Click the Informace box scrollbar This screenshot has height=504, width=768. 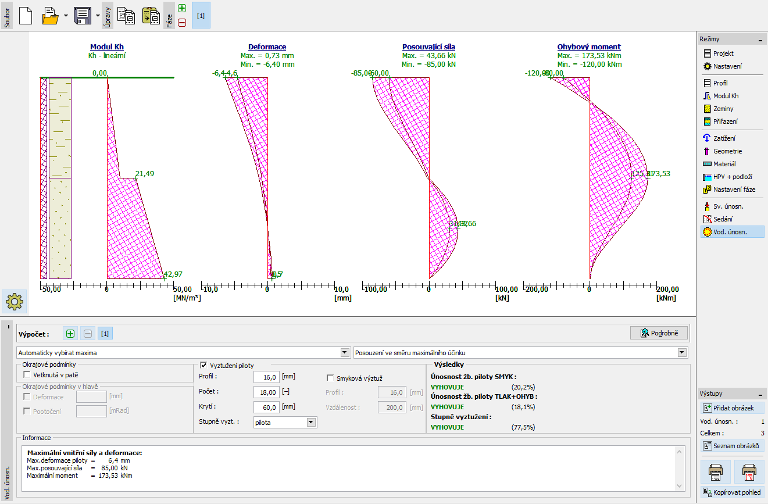click(x=680, y=468)
